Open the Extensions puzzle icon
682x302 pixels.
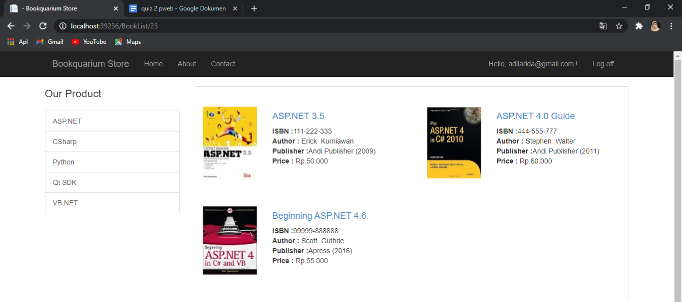click(639, 26)
